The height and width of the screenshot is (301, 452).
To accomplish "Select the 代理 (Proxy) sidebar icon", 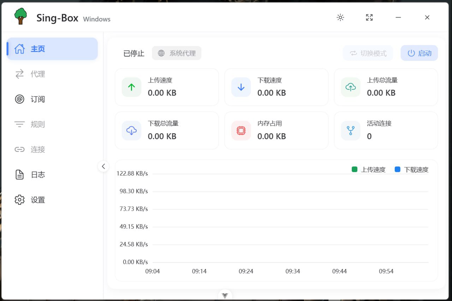I will pyautogui.click(x=19, y=74).
